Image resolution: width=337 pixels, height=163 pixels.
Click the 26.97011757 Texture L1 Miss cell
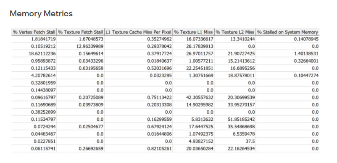[193, 53]
